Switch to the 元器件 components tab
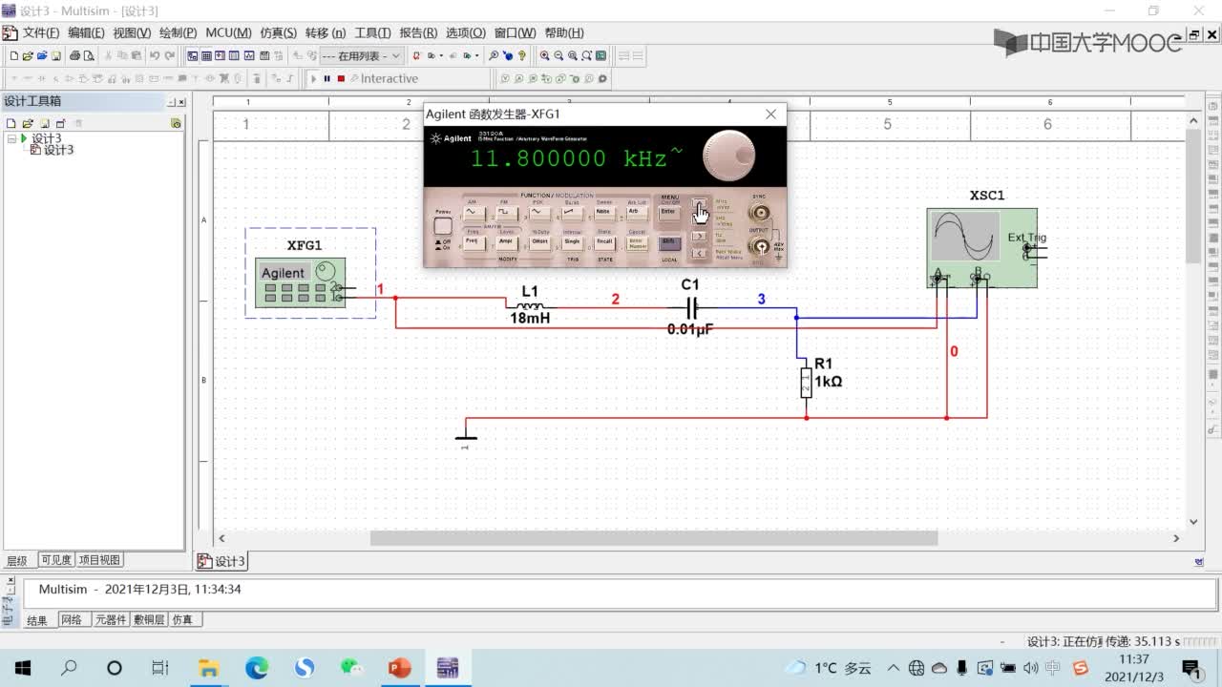This screenshot has height=687, width=1222. (x=110, y=620)
